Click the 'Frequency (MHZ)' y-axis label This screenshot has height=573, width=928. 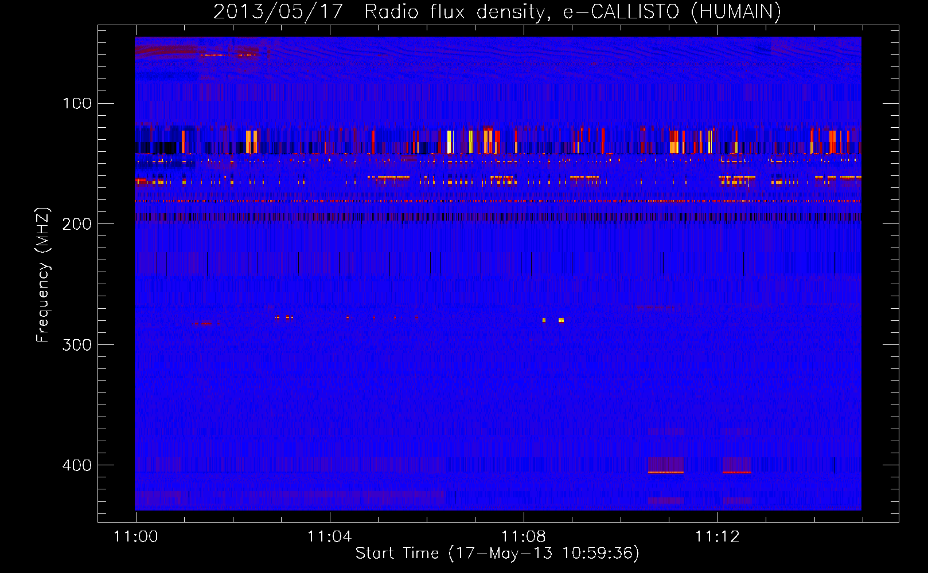pyautogui.click(x=43, y=275)
